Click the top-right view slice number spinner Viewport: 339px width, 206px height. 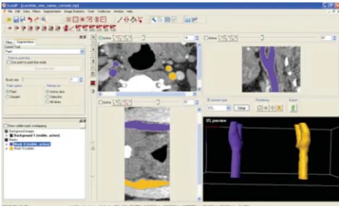(x=335, y=38)
